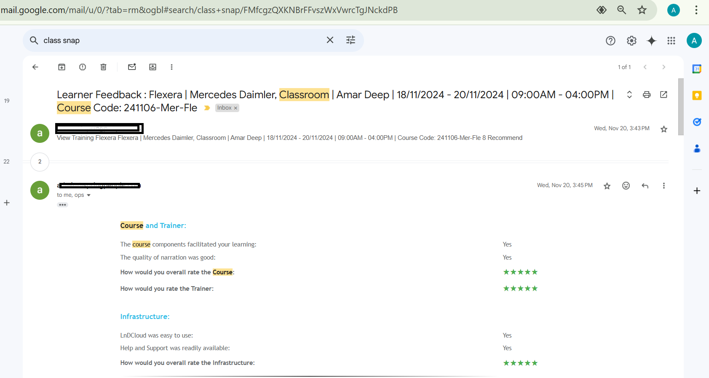Viewport: 709px width, 378px height.
Task: Star the 3:43 PM message
Action: point(664,129)
